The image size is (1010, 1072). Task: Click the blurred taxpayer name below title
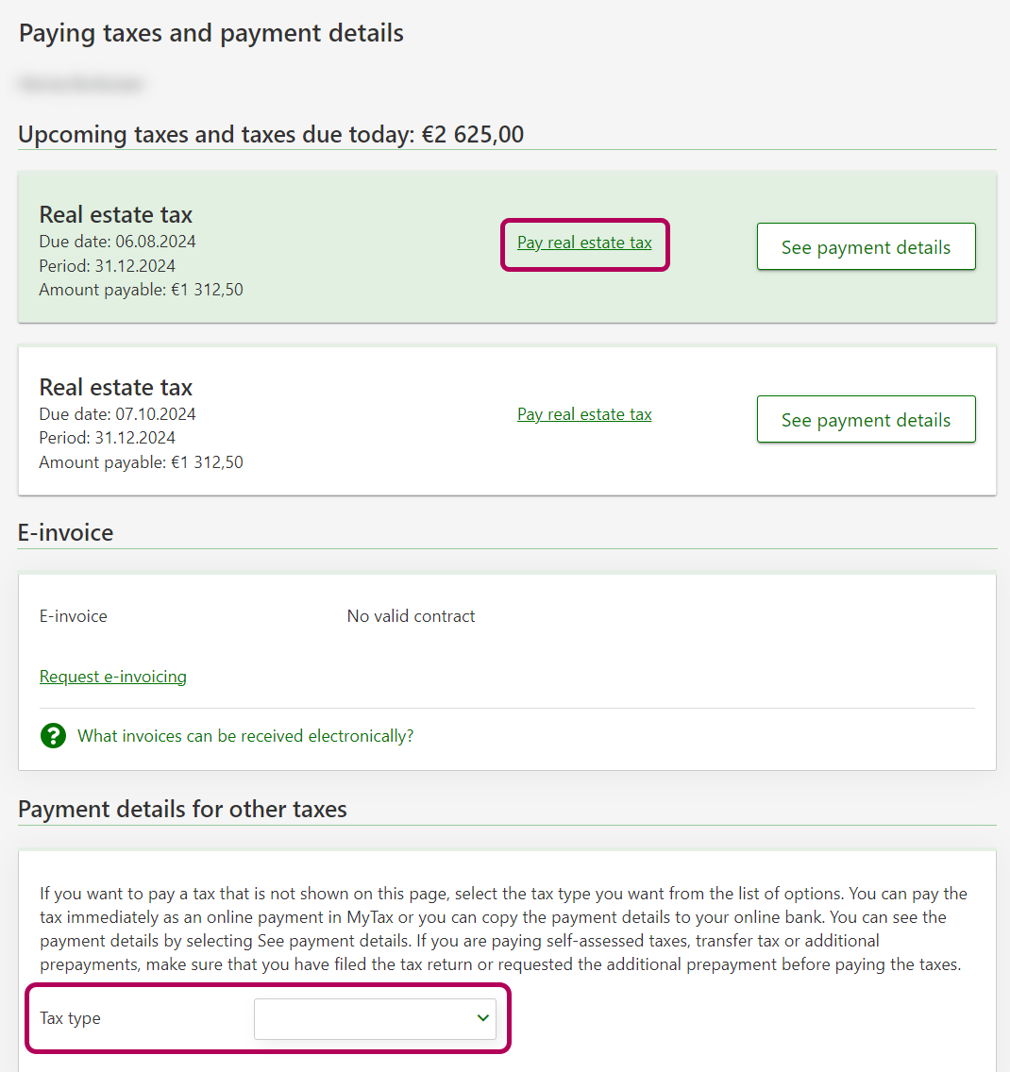tap(80, 85)
